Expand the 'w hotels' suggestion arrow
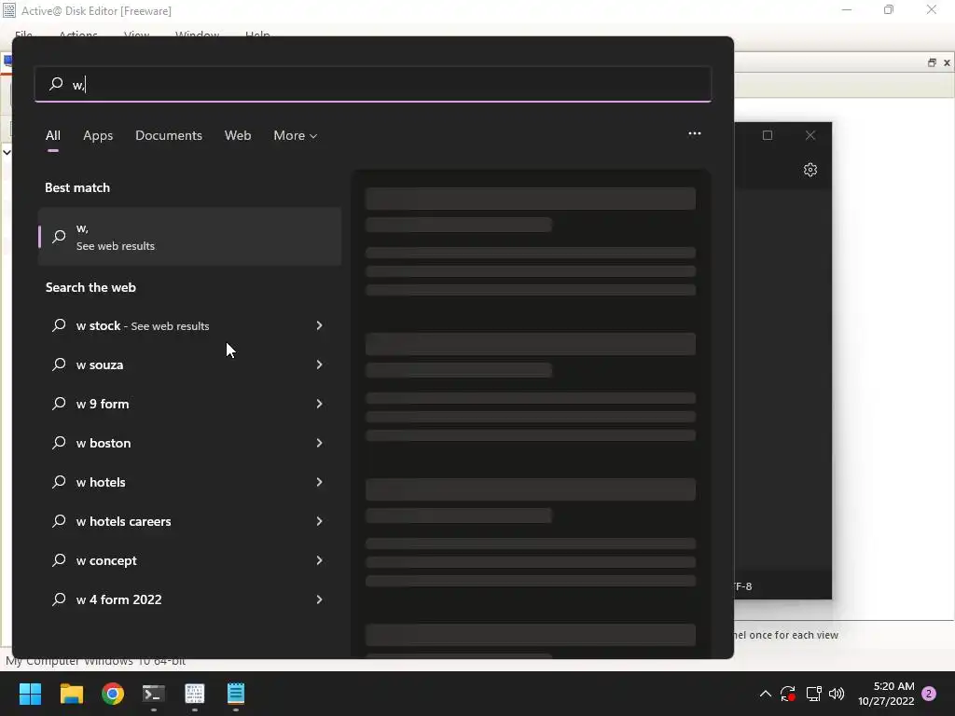 (319, 482)
